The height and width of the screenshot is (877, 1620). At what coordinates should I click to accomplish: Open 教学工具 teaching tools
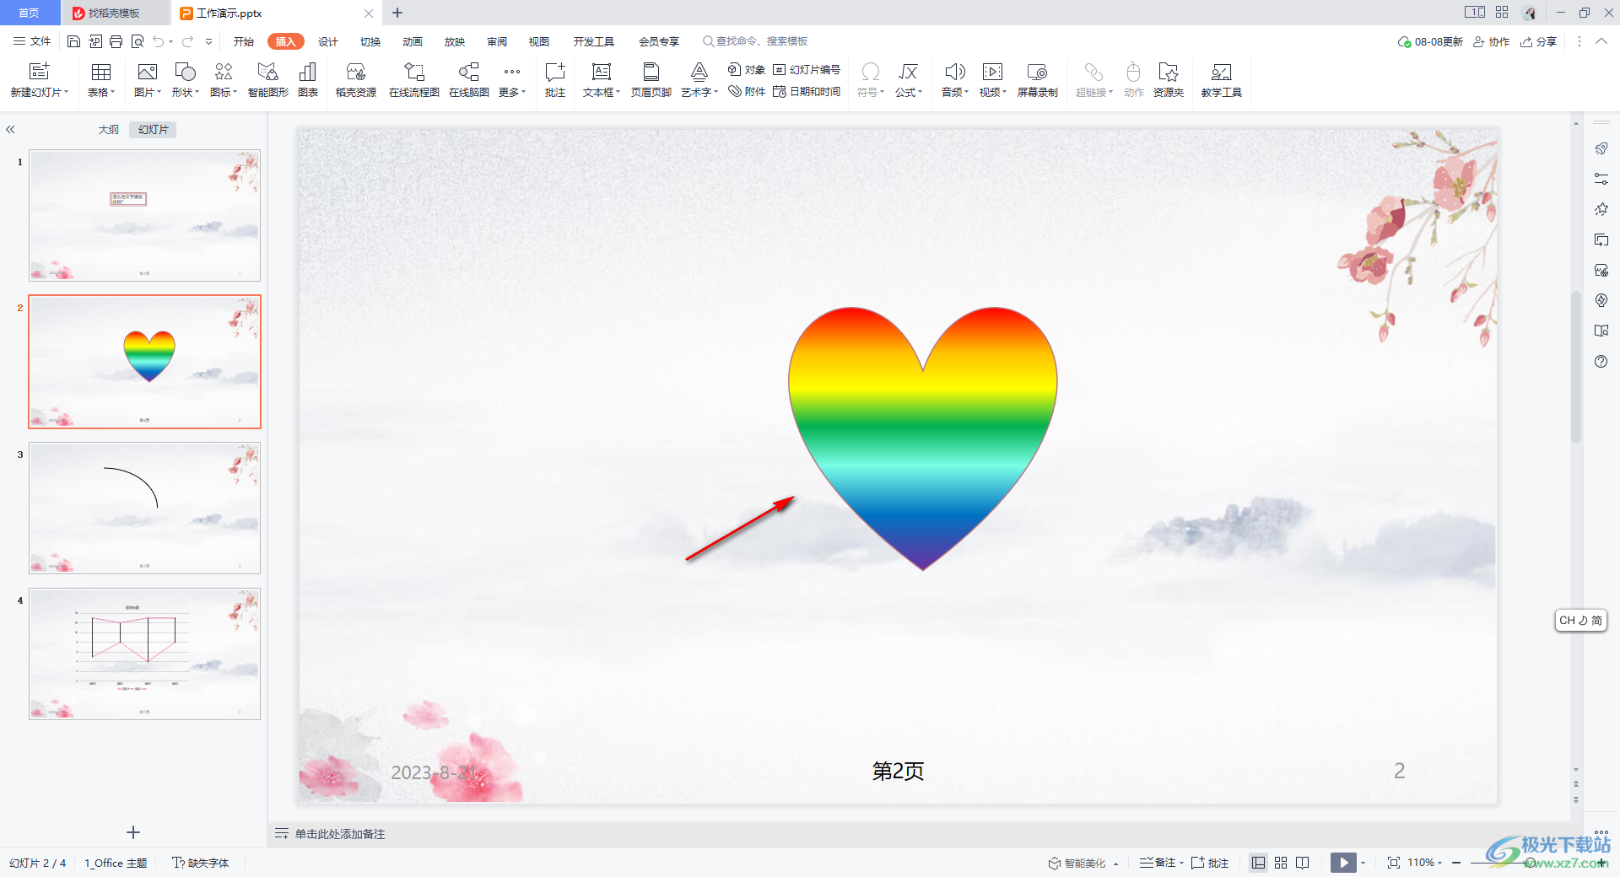coord(1222,80)
